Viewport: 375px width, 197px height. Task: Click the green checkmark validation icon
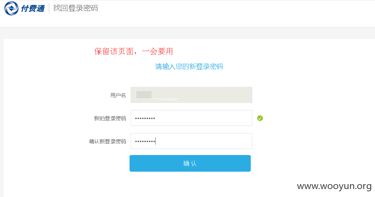click(260, 118)
